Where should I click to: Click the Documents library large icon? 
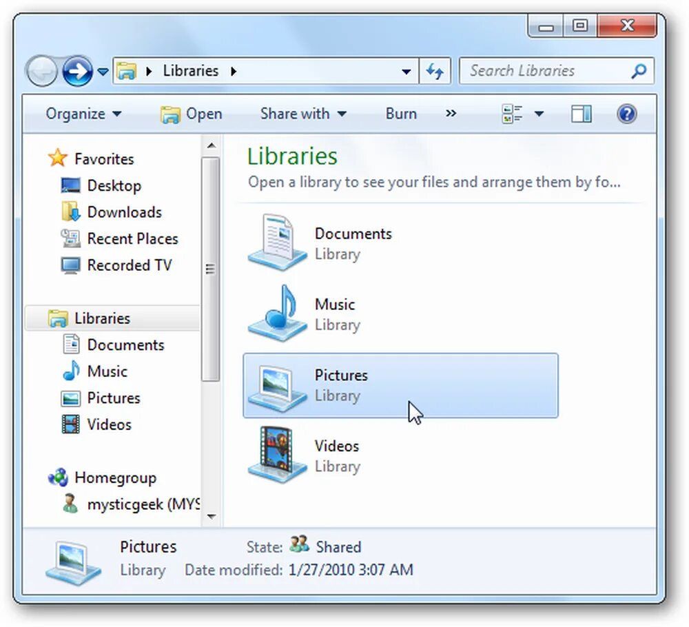[277, 243]
